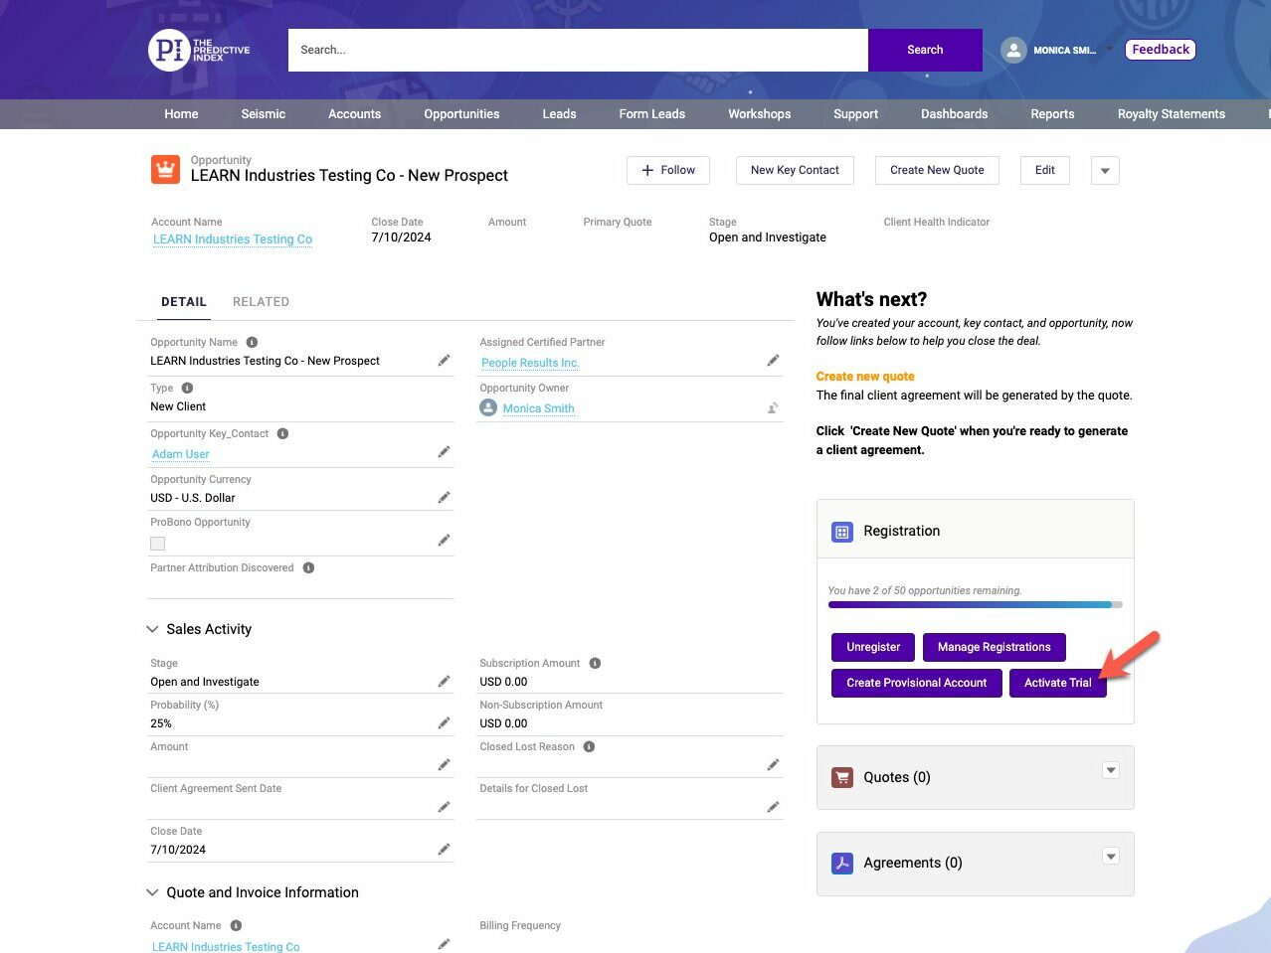
Task: Click info icon next to Type
Action: 187,389
